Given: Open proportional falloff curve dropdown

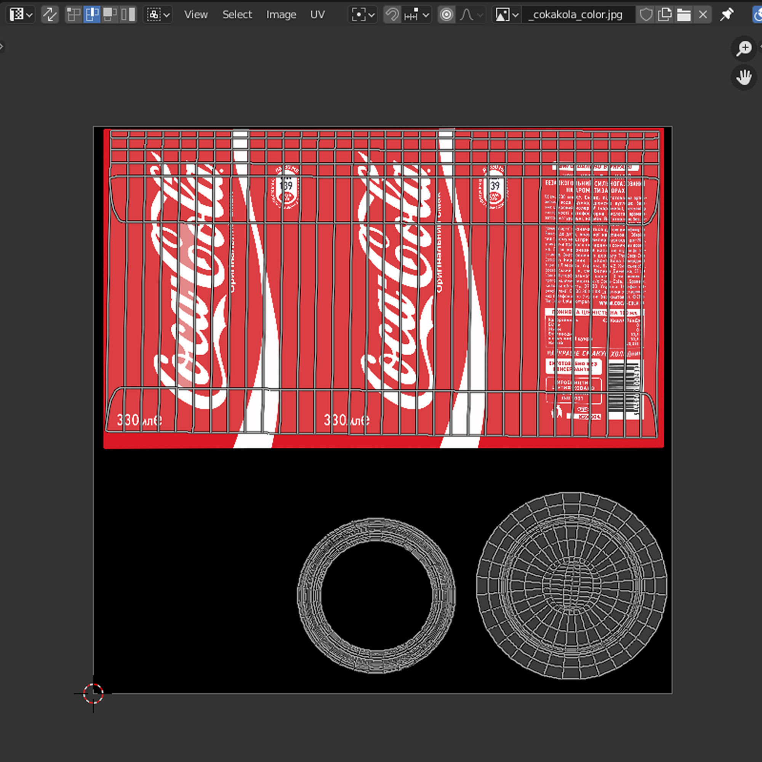Looking at the screenshot, I should 471,15.
